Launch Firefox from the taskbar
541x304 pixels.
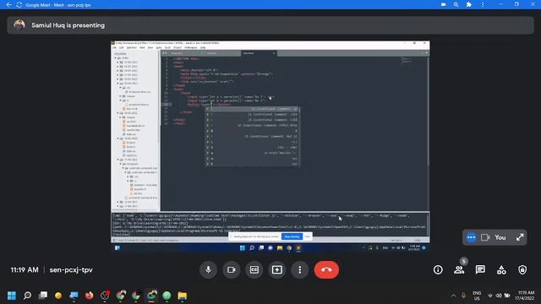click(x=90, y=296)
